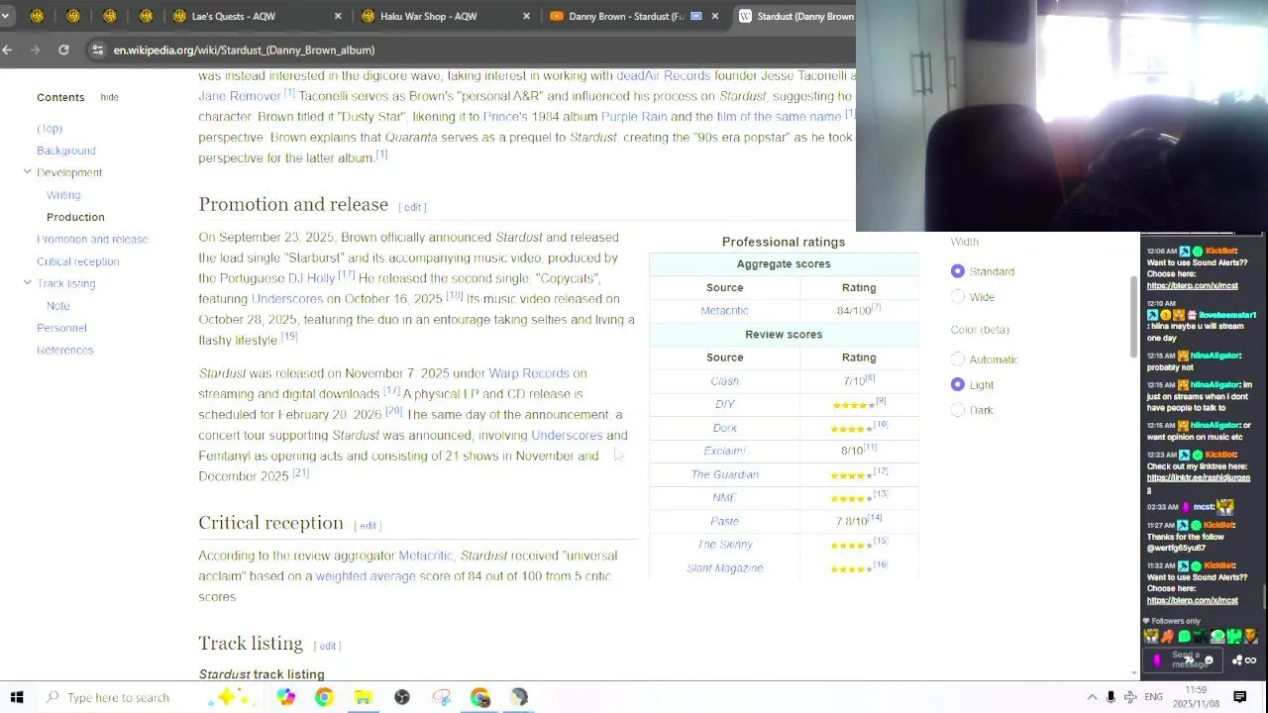Click the picture-in-picture icon on YouTube tab
Screen dimensions: 1268x713
pyautogui.click(x=696, y=16)
